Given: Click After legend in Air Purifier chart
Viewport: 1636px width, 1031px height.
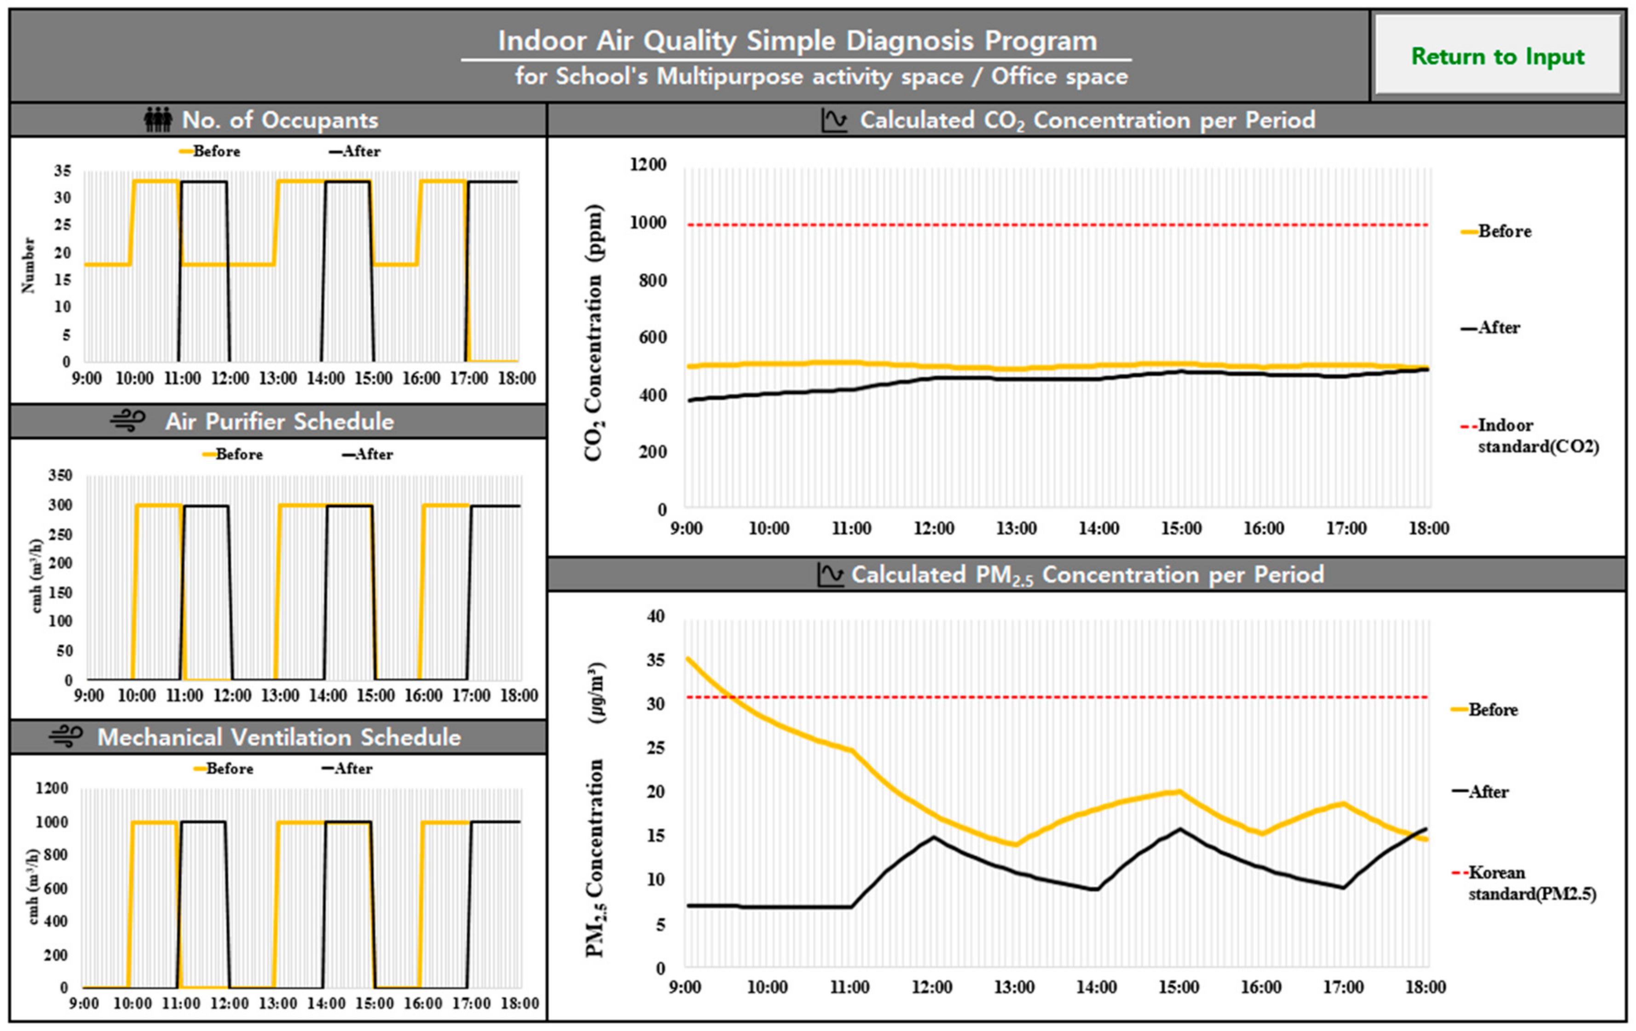Looking at the screenshot, I should (373, 454).
